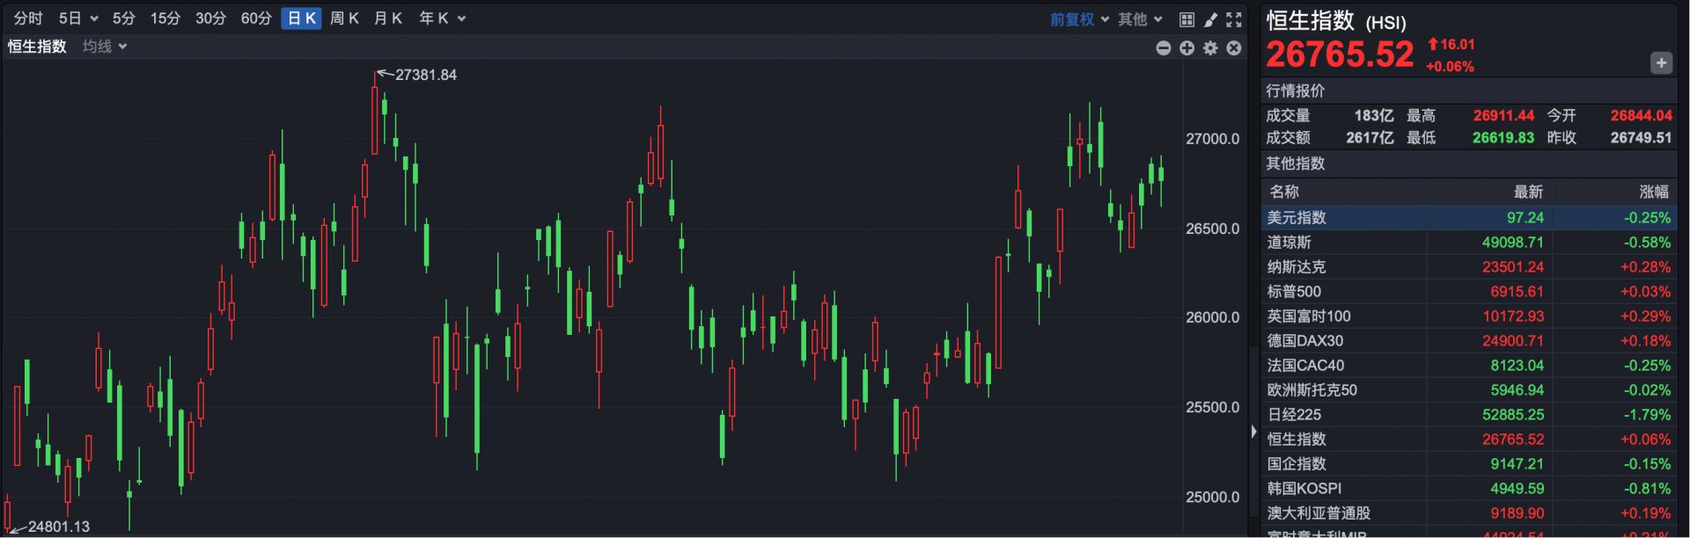Open chart settings gear
This screenshot has height=538, width=1690.
pos(1210,48)
